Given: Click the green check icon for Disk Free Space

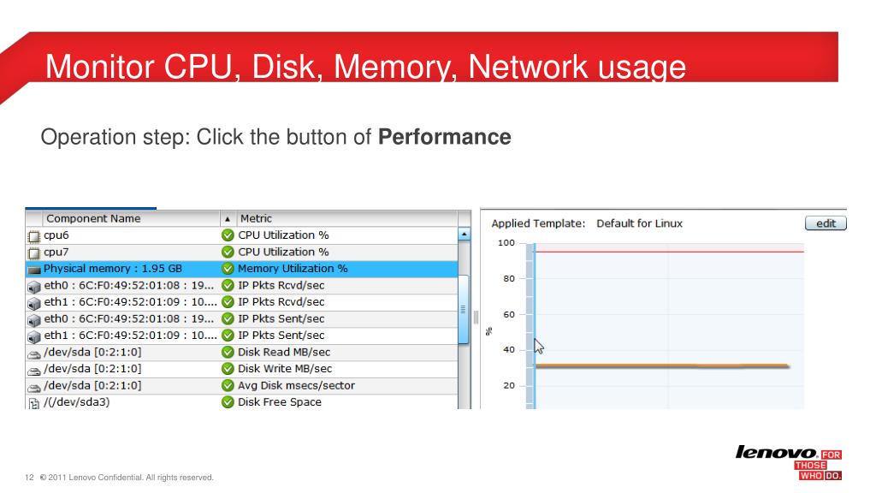Looking at the screenshot, I should coord(228,402).
